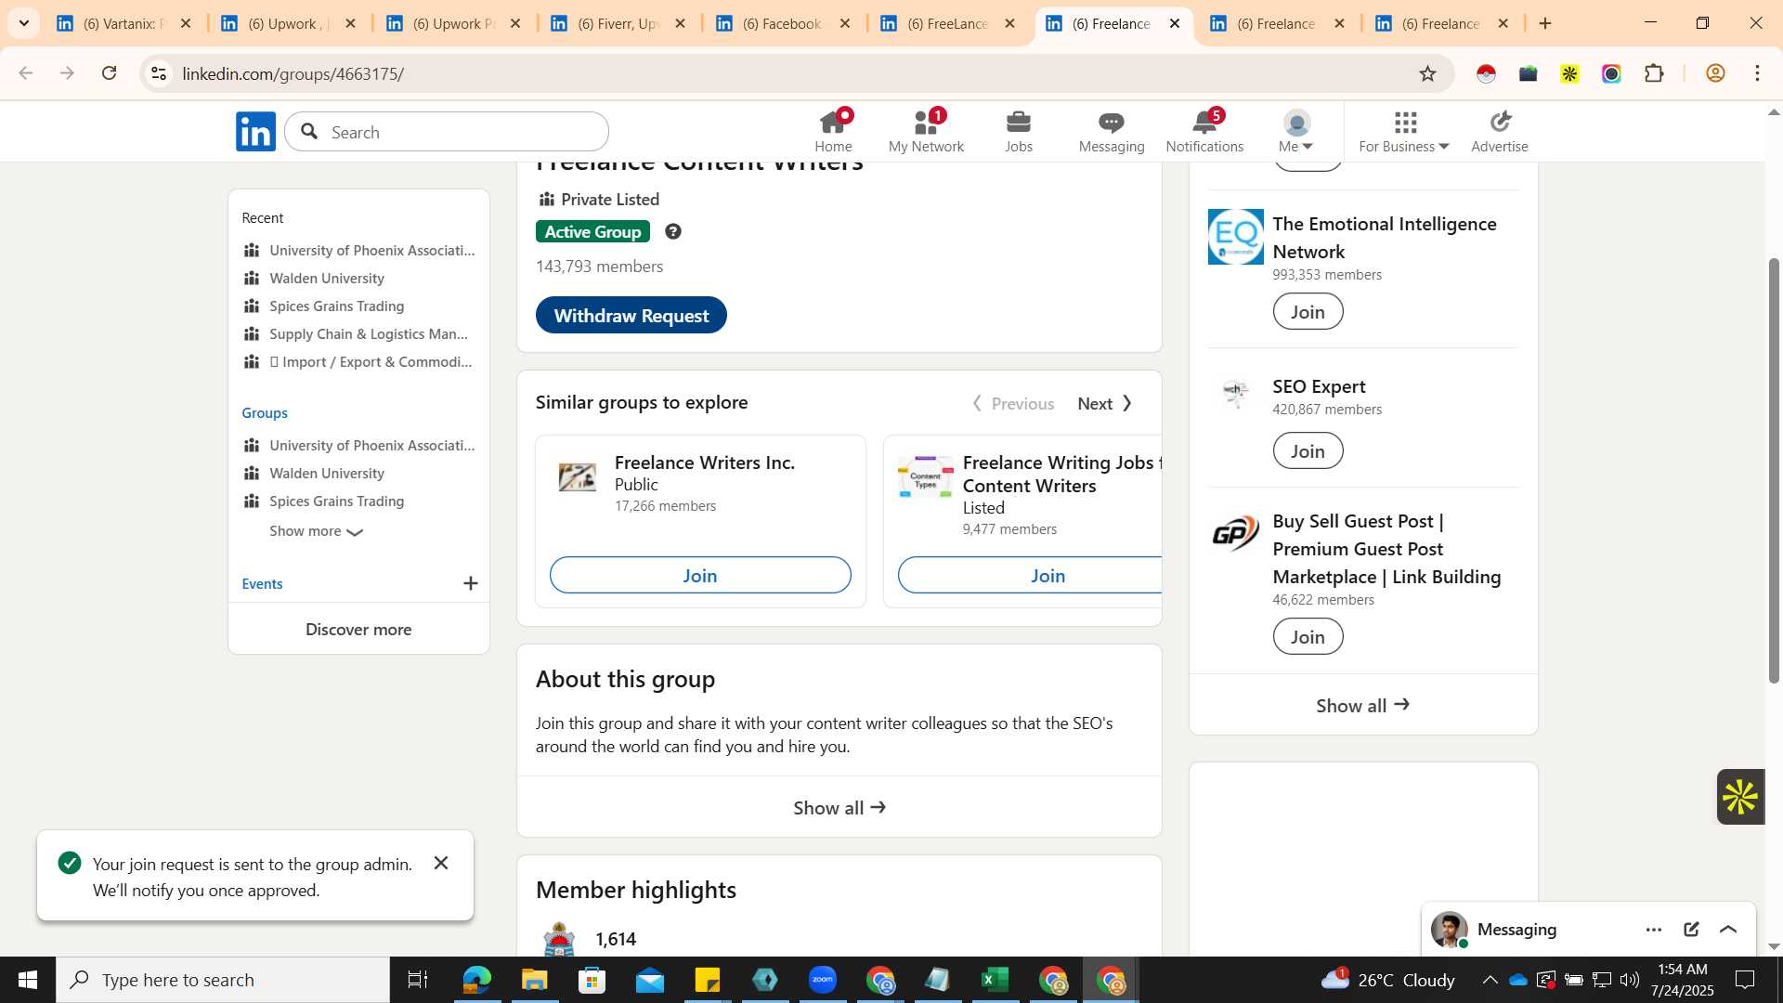The height and width of the screenshot is (1003, 1783).
Task: Open Microsoft Edge from taskbar
Action: tap(476, 980)
